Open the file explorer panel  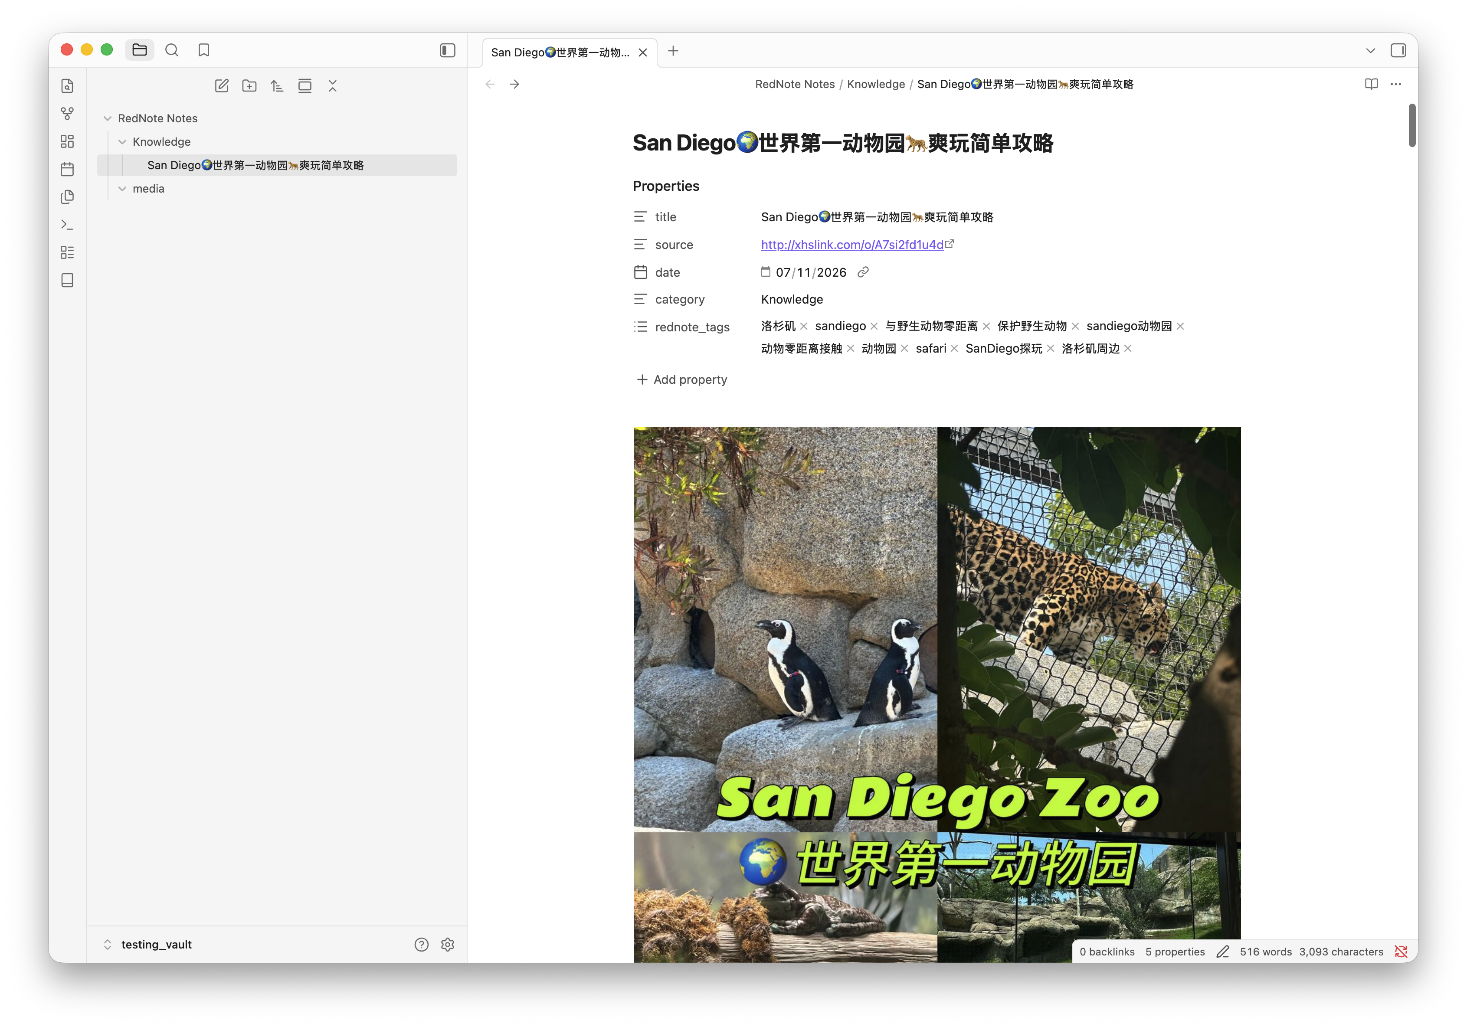[x=139, y=50]
